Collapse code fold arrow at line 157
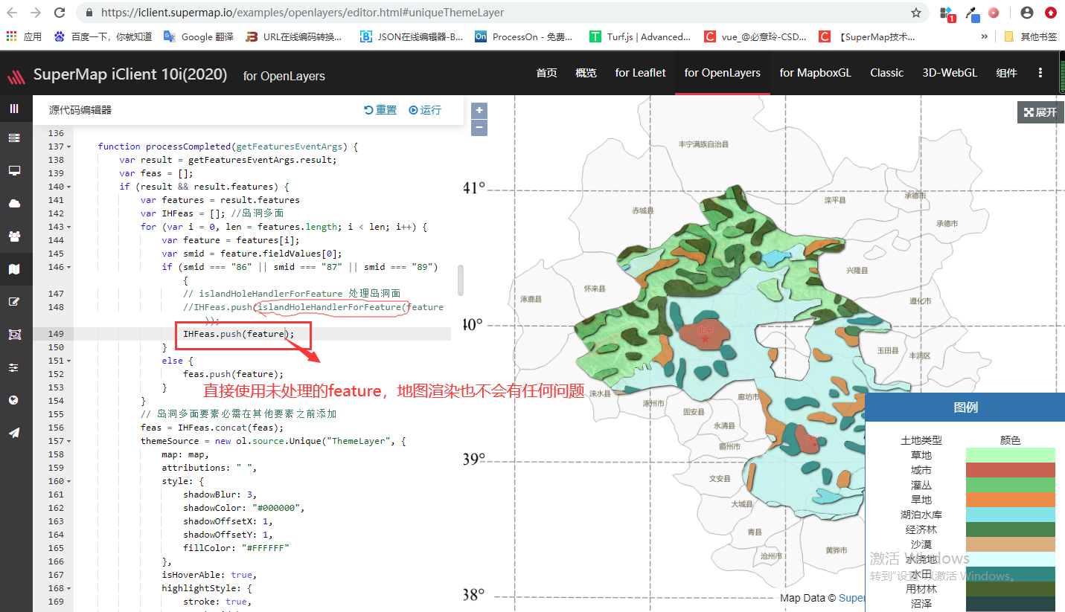Image resolution: width=1065 pixels, height=612 pixels. (x=69, y=441)
